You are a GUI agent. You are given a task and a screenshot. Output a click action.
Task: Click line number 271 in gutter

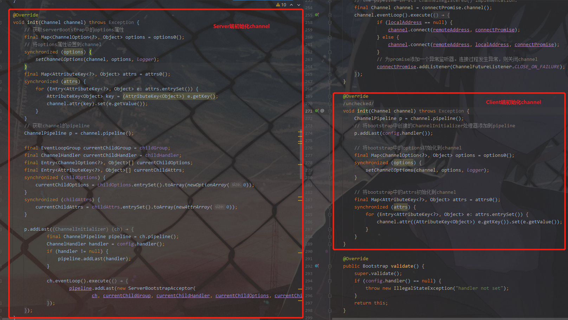pos(309,111)
